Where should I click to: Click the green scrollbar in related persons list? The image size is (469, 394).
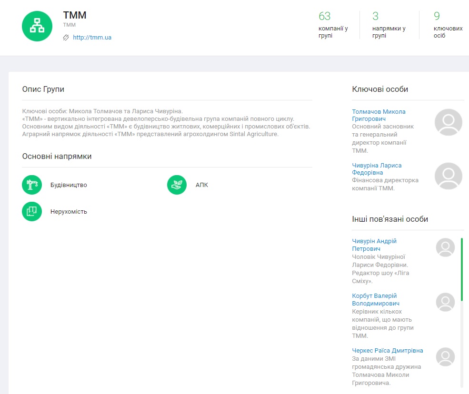(461, 269)
